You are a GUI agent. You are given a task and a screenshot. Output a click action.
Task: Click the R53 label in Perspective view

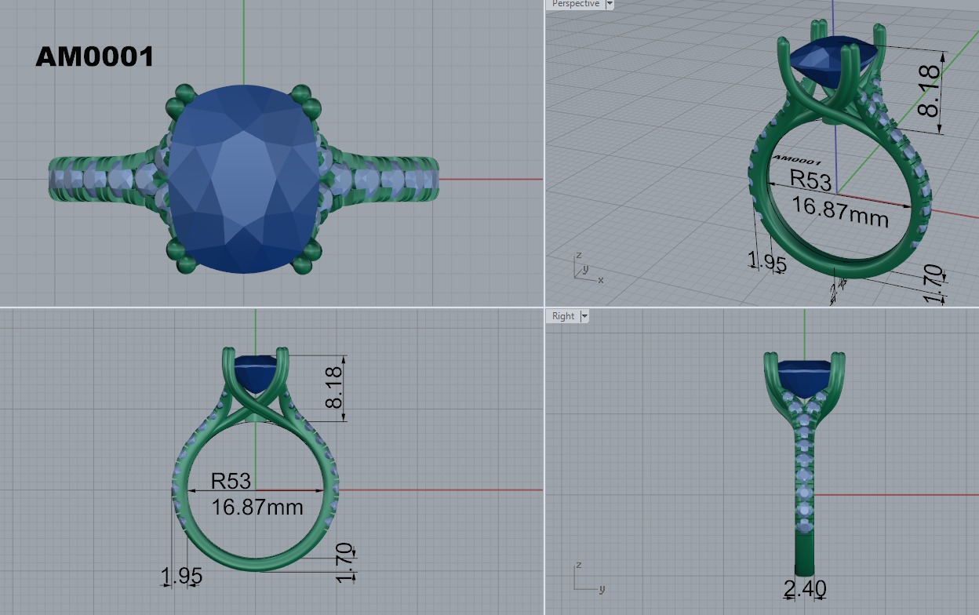coord(810,180)
